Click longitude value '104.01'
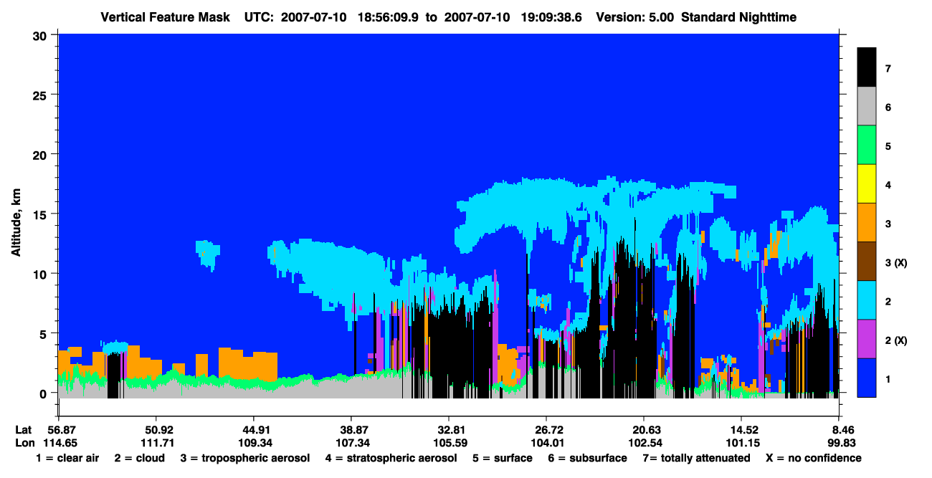Viewport: 932px width, 478px height. (546, 443)
